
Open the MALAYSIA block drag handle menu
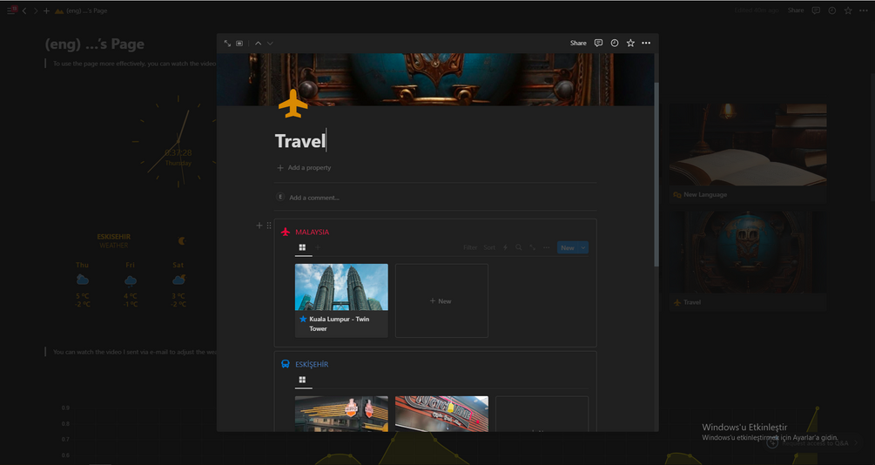[269, 226]
